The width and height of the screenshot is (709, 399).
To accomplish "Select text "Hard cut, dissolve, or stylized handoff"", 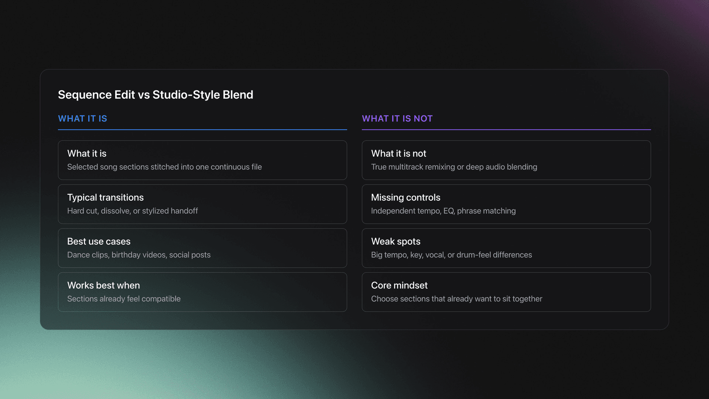I will (133, 211).
